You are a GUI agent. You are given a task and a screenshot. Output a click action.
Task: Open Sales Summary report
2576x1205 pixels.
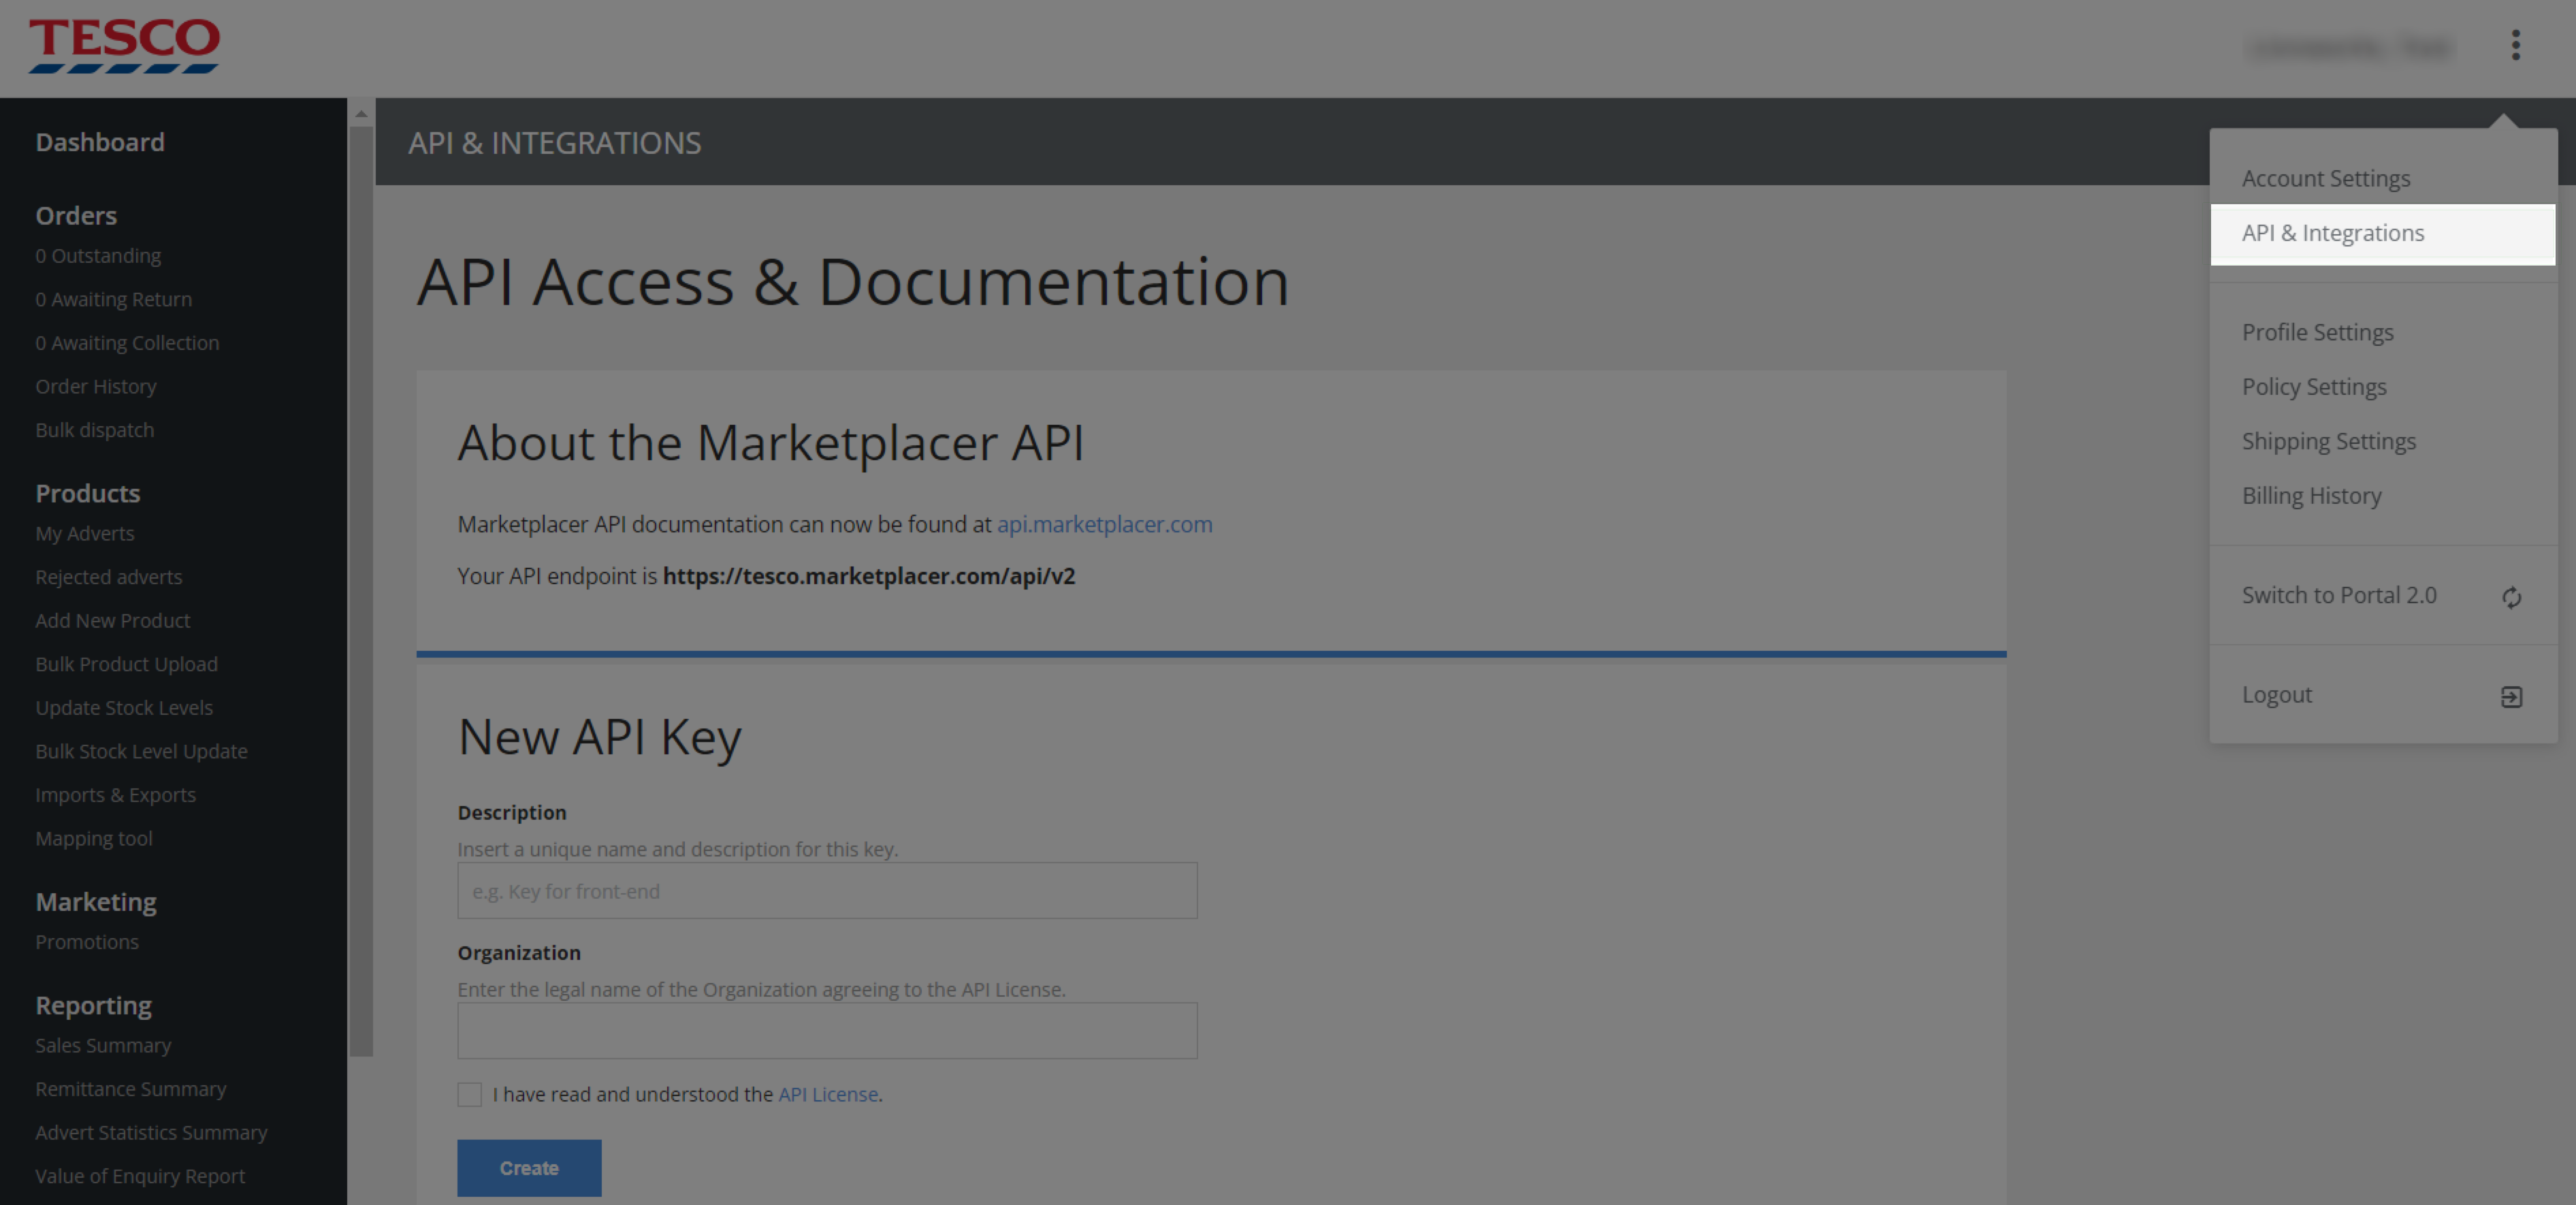pyautogui.click(x=103, y=1046)
